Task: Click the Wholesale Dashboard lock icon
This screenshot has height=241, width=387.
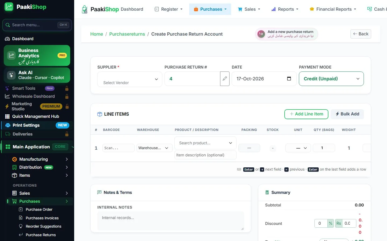Action: click(x=67, y=96)
